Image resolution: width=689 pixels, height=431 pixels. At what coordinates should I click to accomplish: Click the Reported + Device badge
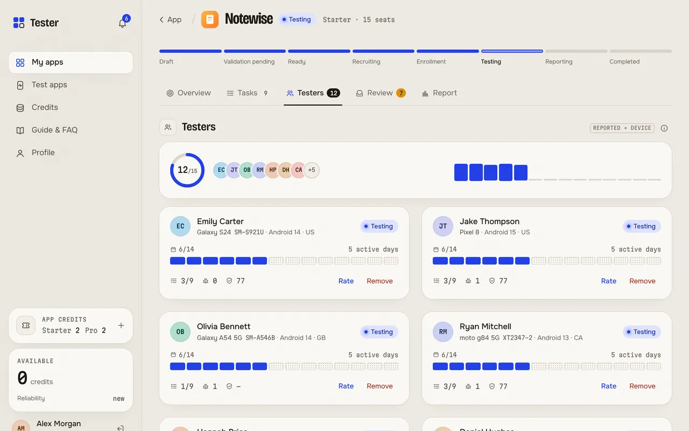pyautogui.click(x=622, y=128)
